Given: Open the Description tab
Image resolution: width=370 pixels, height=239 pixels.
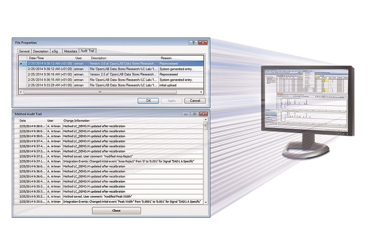Looking at the screenshot, I should (x=41, y=52).
